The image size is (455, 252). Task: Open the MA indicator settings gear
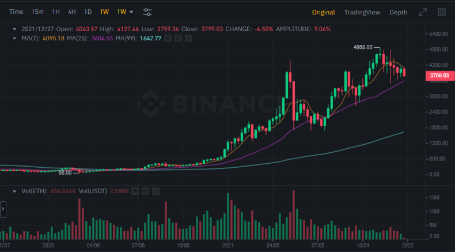pyautogui.click(x=178, y=38)
